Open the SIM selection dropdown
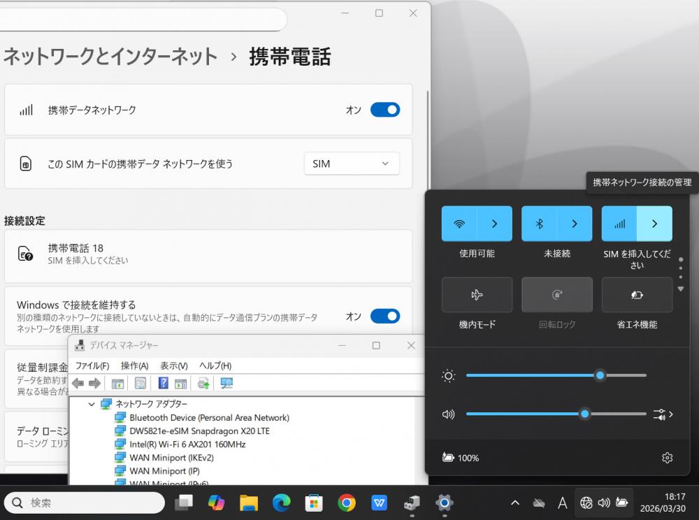This screenshot has width=699, height=520. click(x=352, y=164)
